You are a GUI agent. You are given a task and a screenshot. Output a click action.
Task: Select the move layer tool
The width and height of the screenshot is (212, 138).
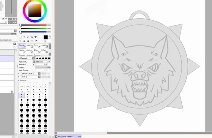[x=20, y=41]
